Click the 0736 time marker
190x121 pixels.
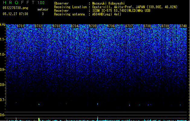click(111, 26)
